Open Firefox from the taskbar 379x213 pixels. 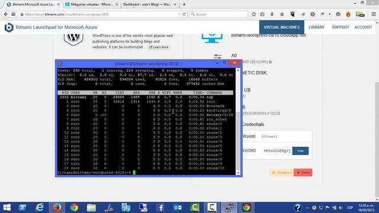[x=57, y=208]
